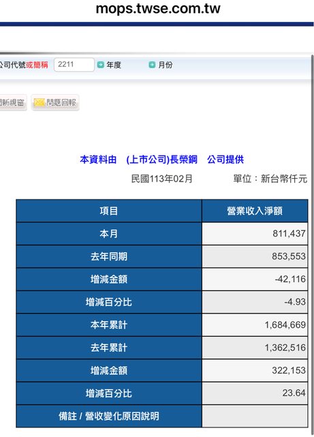This screenshot has height=437, width=314.
Task: Click the monthly change percentage -4.93
Action: tap(295, 302)
